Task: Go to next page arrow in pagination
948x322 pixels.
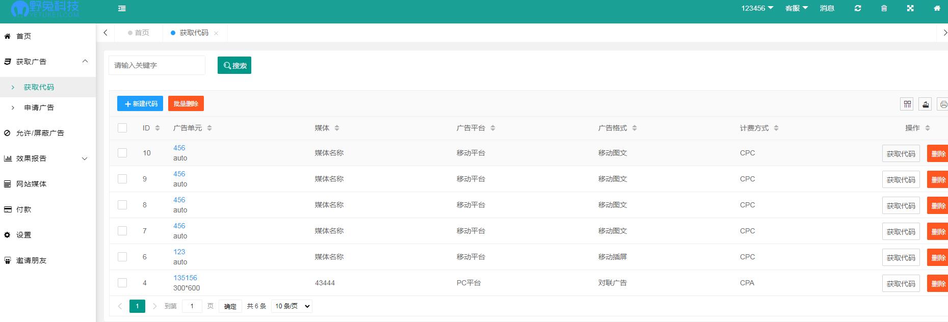Action: pos(154,306)
